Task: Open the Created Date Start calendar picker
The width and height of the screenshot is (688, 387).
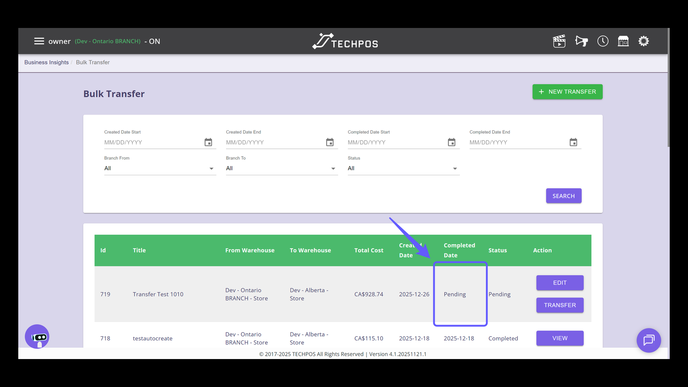Action: [208, 142]
